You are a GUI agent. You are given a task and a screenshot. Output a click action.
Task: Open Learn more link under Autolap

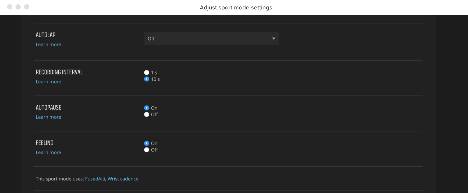pyautogui.click(x=48, y=45)
